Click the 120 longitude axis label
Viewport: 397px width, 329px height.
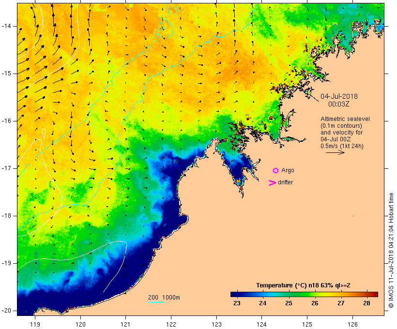point(80,325)
